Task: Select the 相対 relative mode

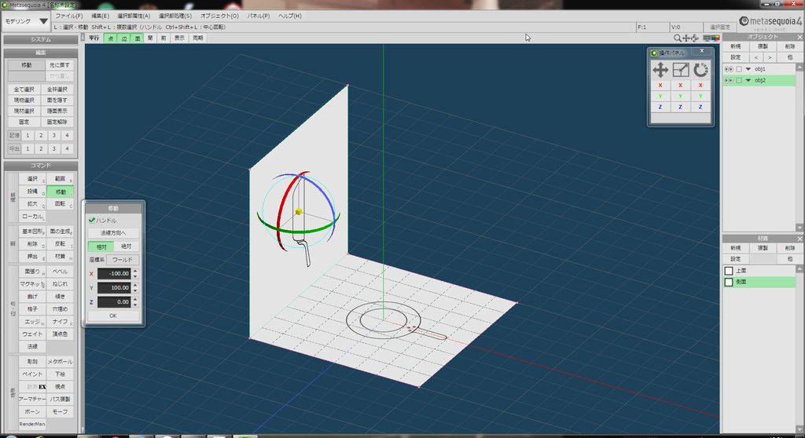Action: pyautogui.click(x=101, y=246)
